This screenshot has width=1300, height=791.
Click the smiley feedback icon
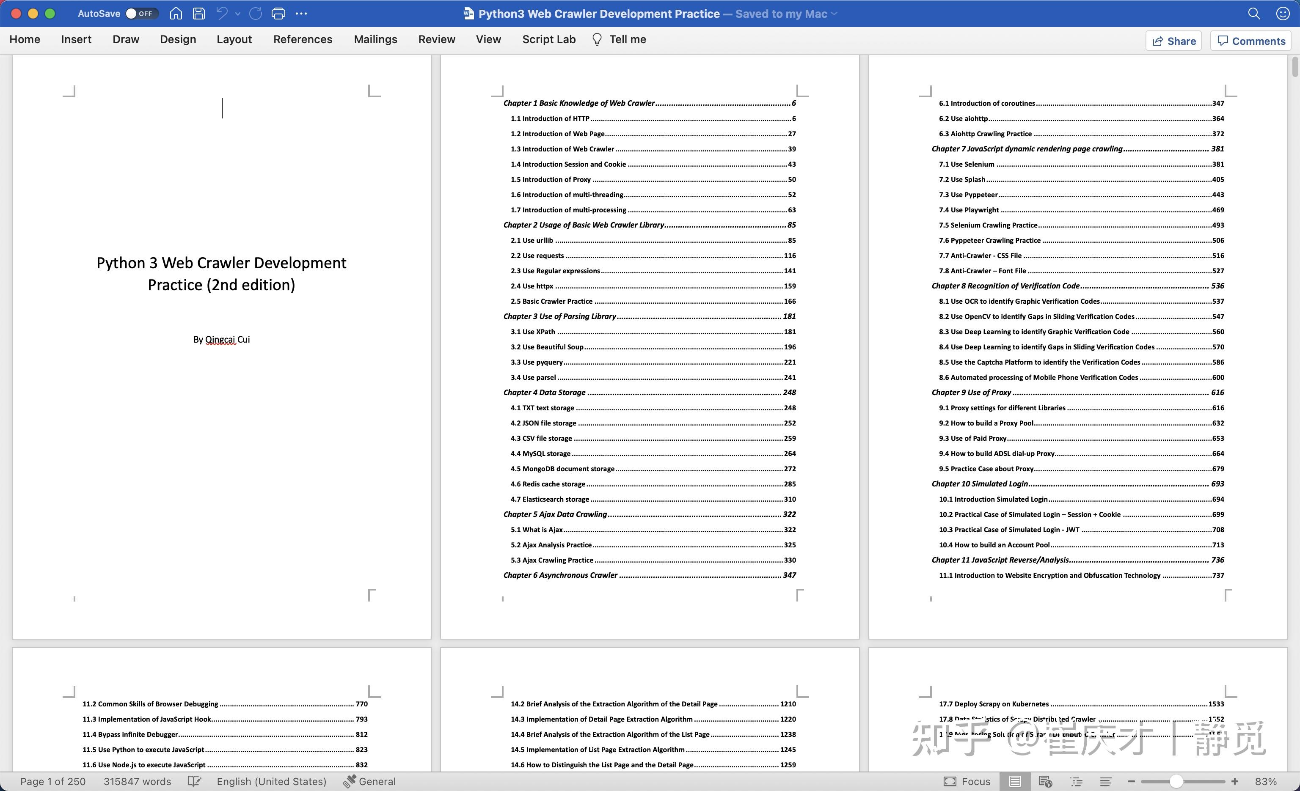[1283, 14]
